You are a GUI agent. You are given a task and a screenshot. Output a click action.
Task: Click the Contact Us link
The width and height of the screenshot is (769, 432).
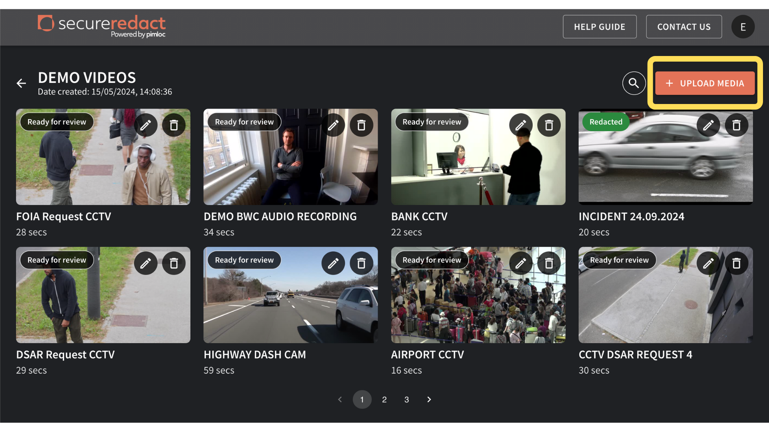[x=684, y=26]
